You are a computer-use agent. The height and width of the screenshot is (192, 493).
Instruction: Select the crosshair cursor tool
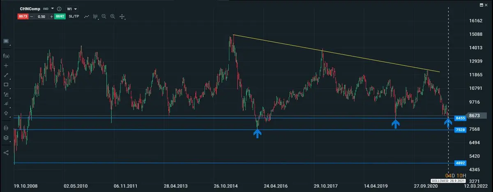coord(6,65)
